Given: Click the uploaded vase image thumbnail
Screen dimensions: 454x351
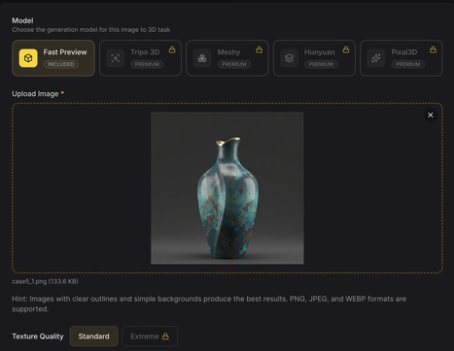Looking at the screenshot, I should coord(227,188).
